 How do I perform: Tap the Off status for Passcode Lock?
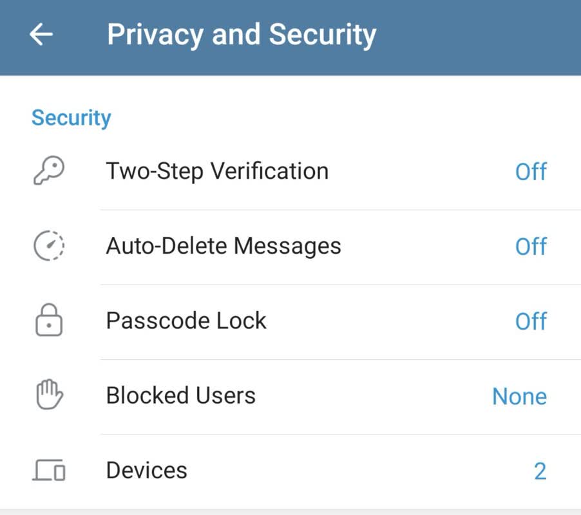point(531,321)
